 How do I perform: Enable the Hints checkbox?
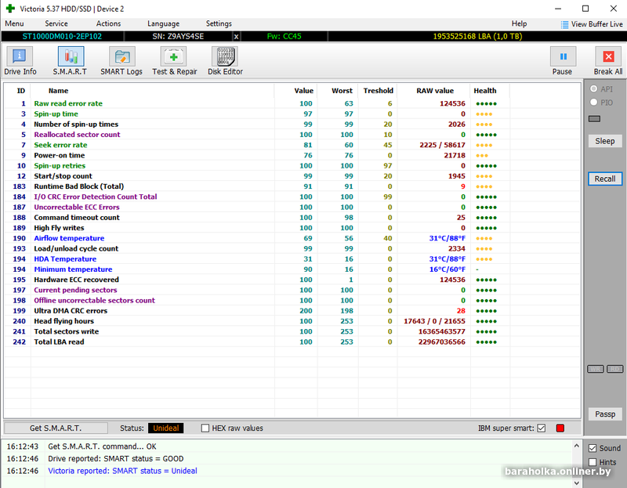(x=593, y=462)
